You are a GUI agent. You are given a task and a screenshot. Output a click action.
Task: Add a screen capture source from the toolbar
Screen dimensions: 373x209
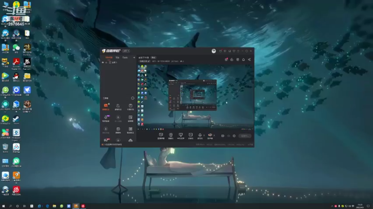(x=161, y=136)
